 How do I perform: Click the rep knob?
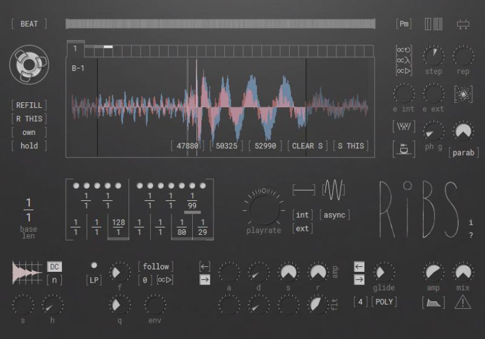[x=463, y=56]
